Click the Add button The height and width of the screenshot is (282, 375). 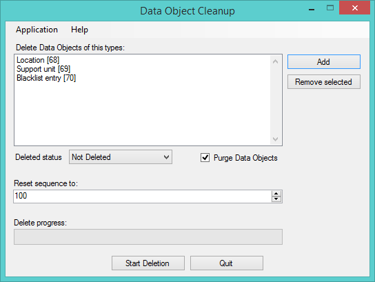[x=323, y=62]
